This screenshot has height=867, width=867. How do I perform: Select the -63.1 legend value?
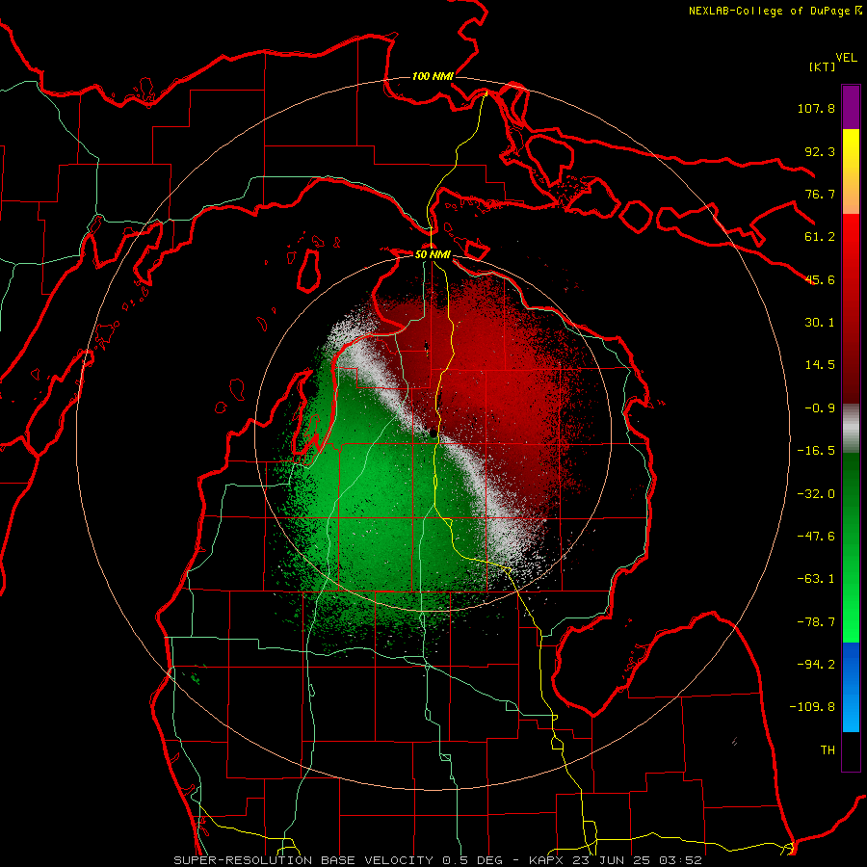(816, 579)
